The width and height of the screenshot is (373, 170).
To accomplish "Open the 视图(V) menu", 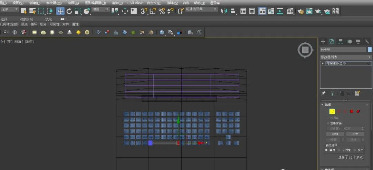I will pyautogui.click(x=18, y=3).
